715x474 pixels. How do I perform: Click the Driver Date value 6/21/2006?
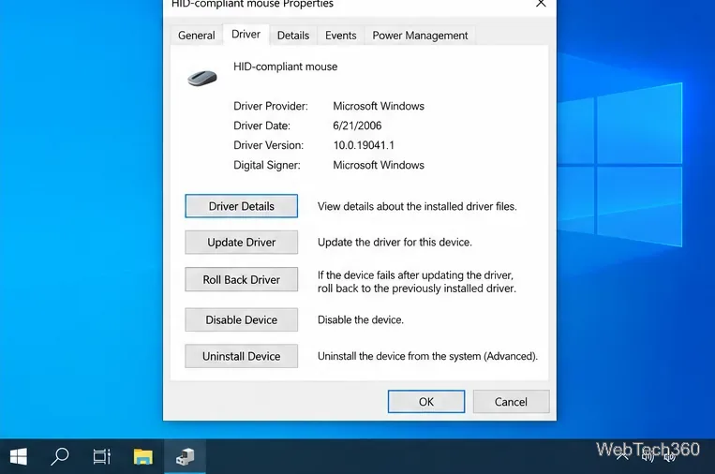pos(357,126)
